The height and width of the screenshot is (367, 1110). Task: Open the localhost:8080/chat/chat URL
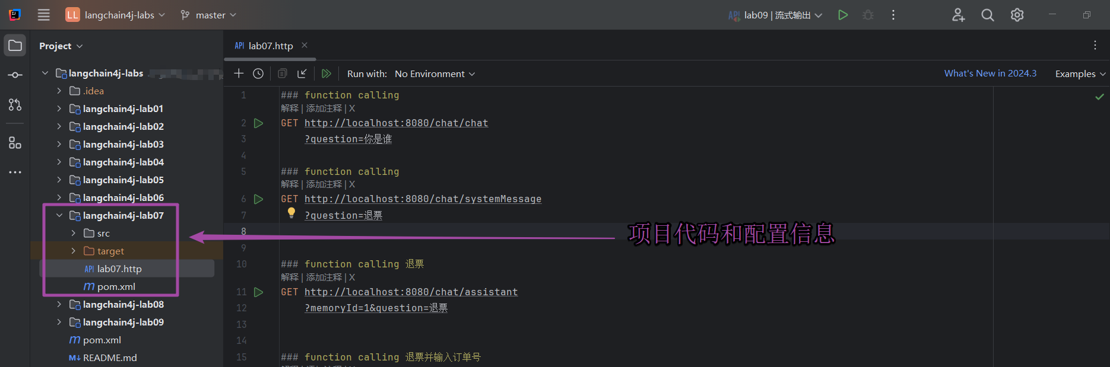coord(396,123)
